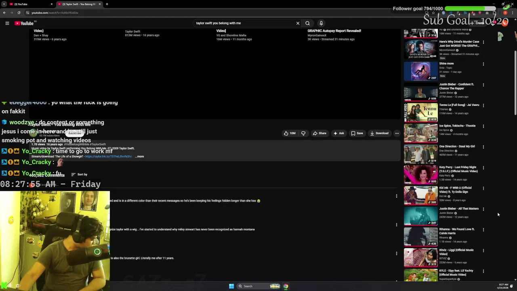Click the MyronGainesX channel name

click(x=317, y=35)
